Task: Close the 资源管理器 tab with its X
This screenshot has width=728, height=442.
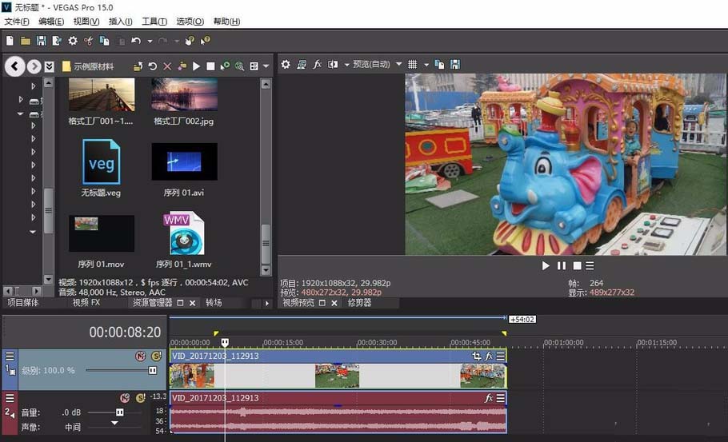Action: [x=192, y=303]
